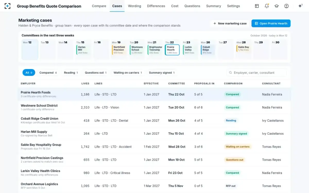Sort by the Committee column header
The width and height of the screenshot is (309, 193).
click(176, 83)
